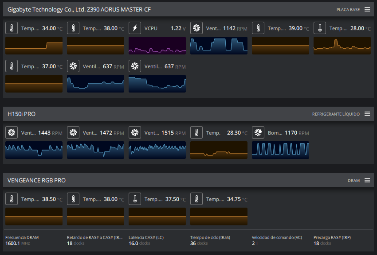
Task: Click the Gigabyte Z390 AORUS MASTER-CF title
Action: 79,10
